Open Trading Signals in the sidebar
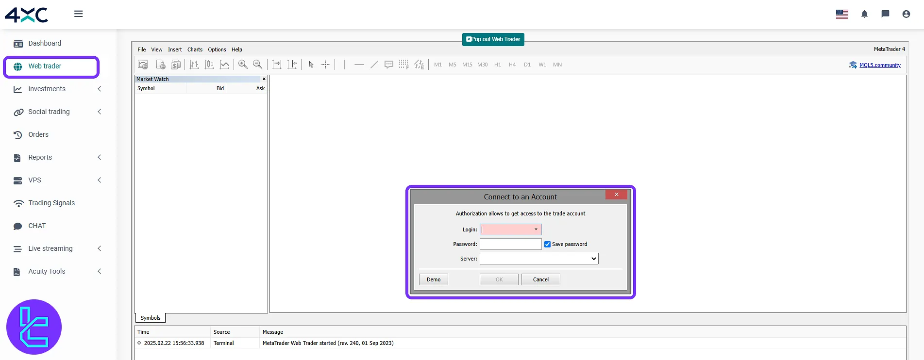The width and height of the screenshot is (924, 360). (x=51, y=203)
